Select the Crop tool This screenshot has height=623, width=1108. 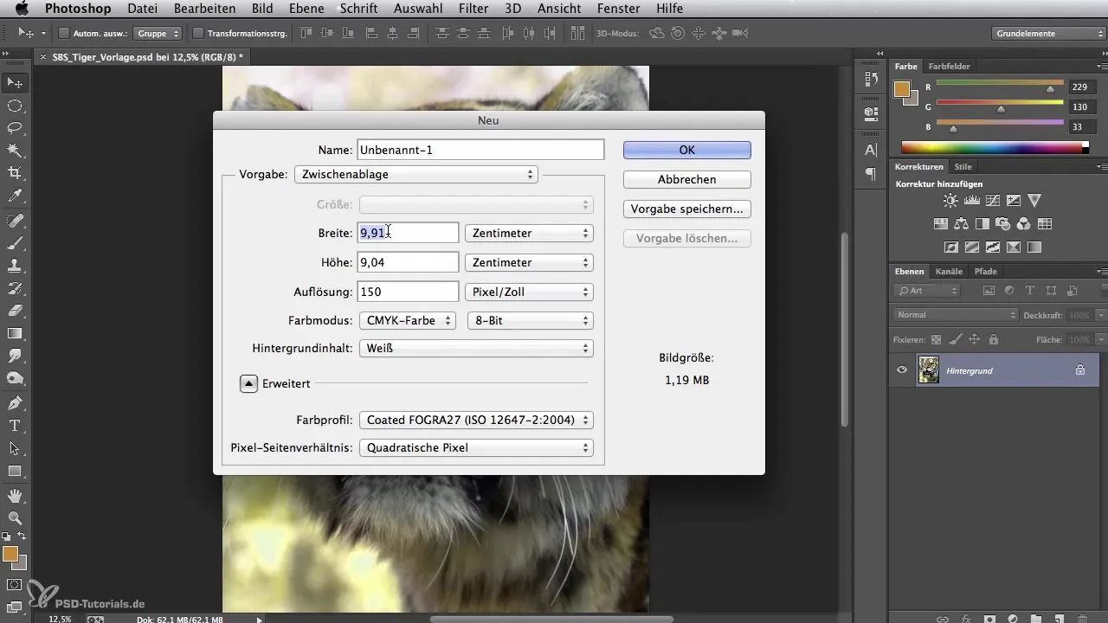[x=15, y=174]
